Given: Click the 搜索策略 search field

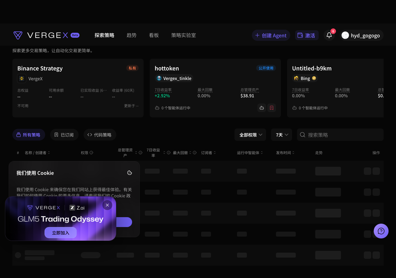Looking at the screenshot, I should (x=340, y=135).
